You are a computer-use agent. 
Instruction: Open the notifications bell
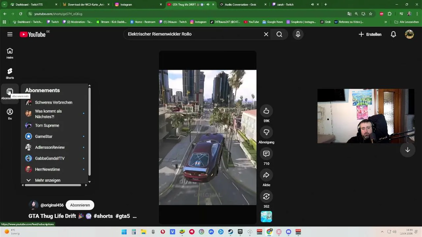click(393, 34)
